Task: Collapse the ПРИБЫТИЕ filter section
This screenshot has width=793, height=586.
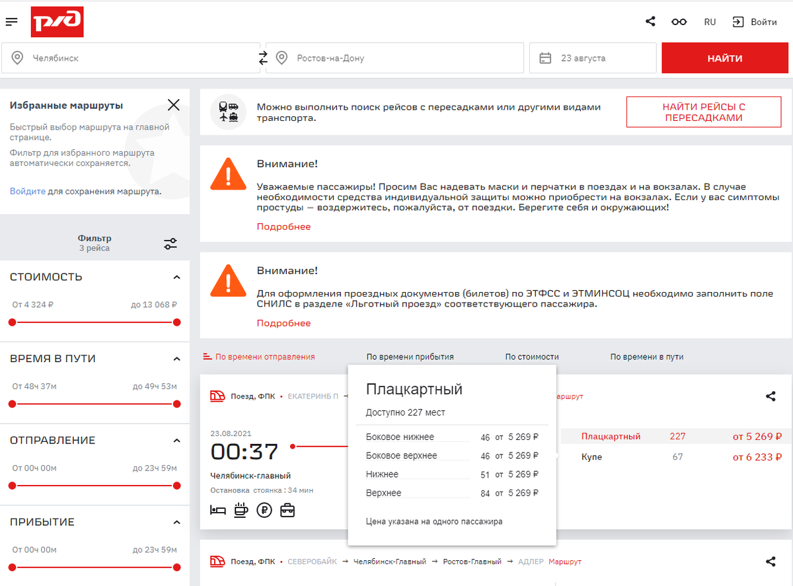Action: 176,523
